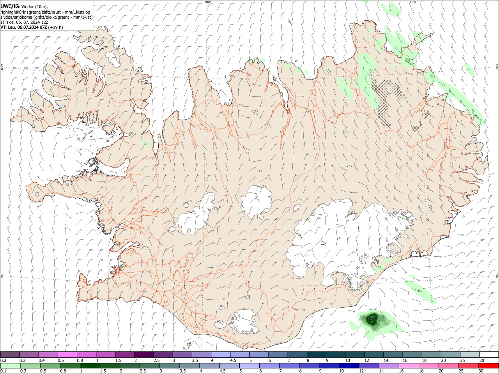Viewport: 499px width, 374px height.
Task: Click the crimson 25–30 swatch, lower scale
Action: pos(468,365)
